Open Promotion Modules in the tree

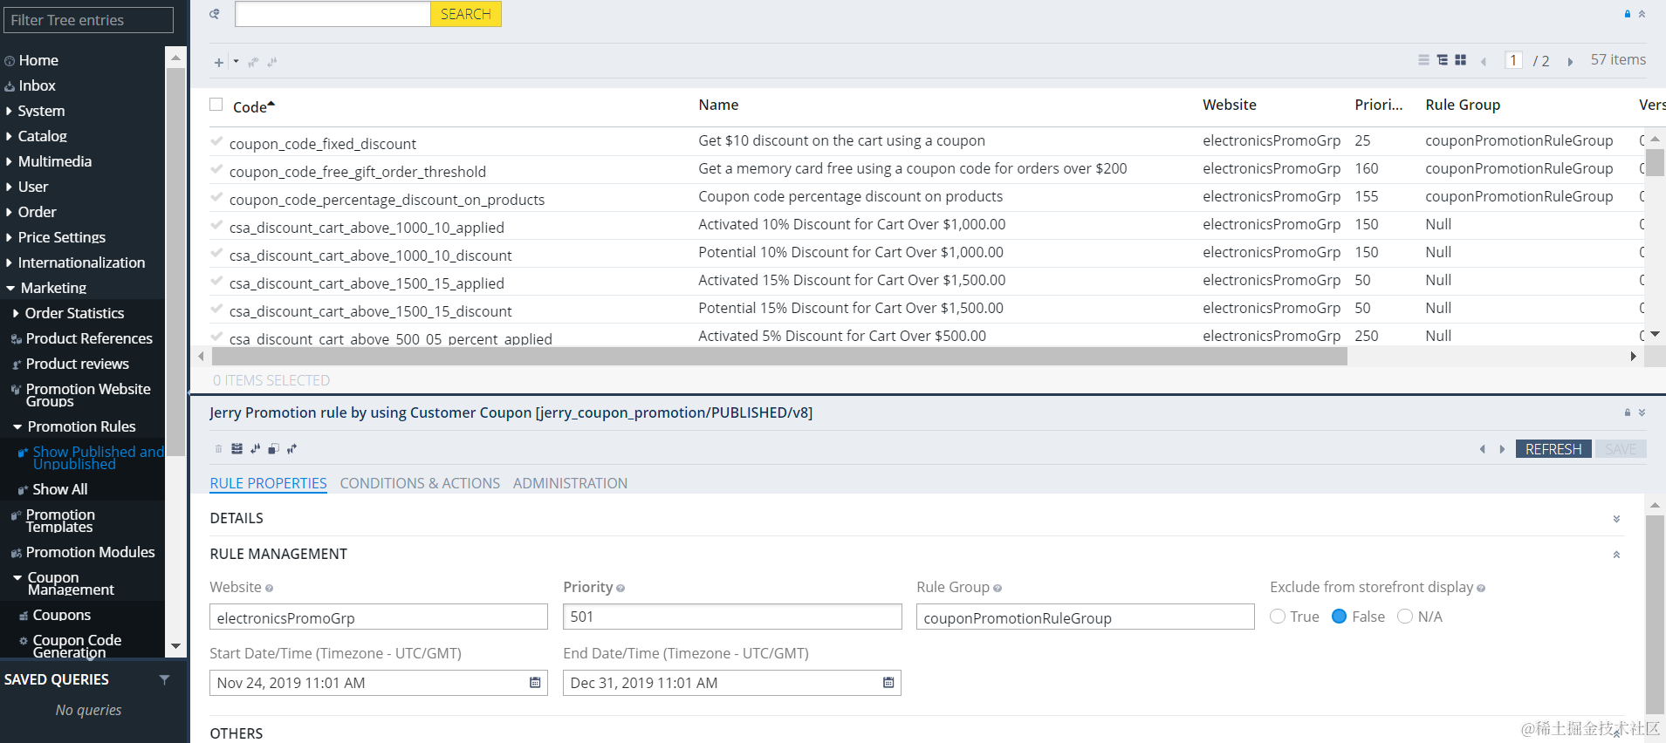tap(90, 553)
